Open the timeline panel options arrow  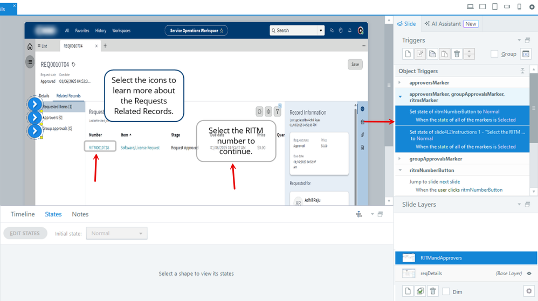[373, 214]
